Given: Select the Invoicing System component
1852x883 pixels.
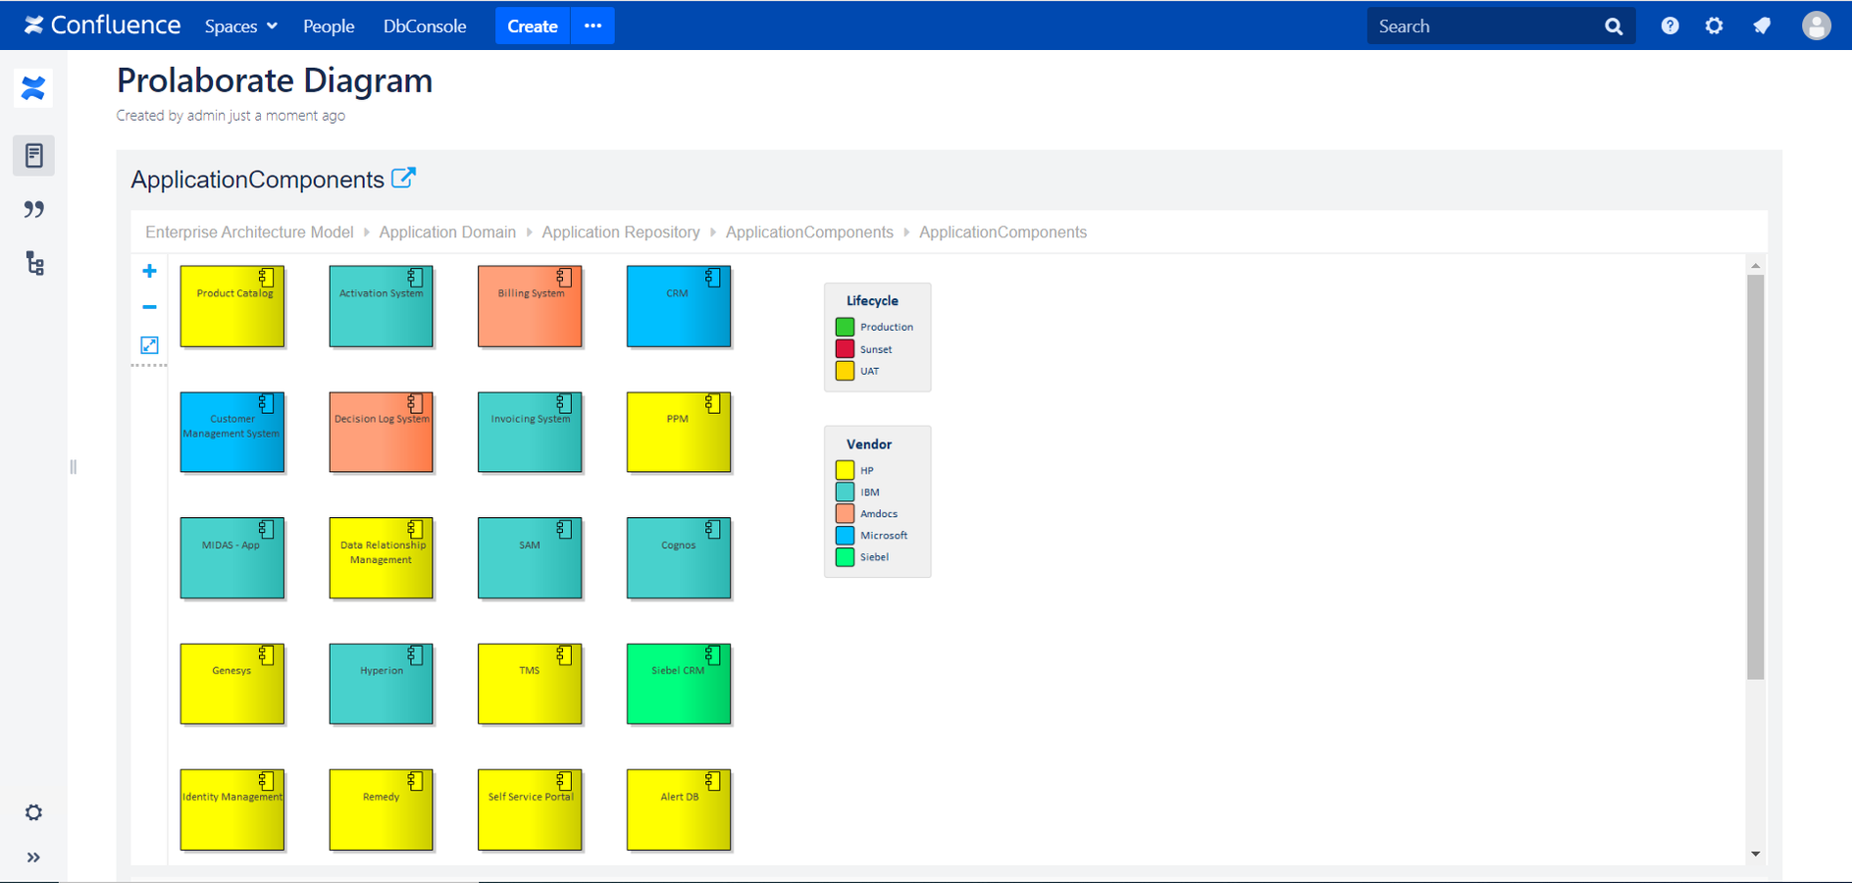Looking at the screenshot, I should tap(530, 432).
